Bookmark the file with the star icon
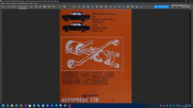193x108 pixels. [36, 7]
